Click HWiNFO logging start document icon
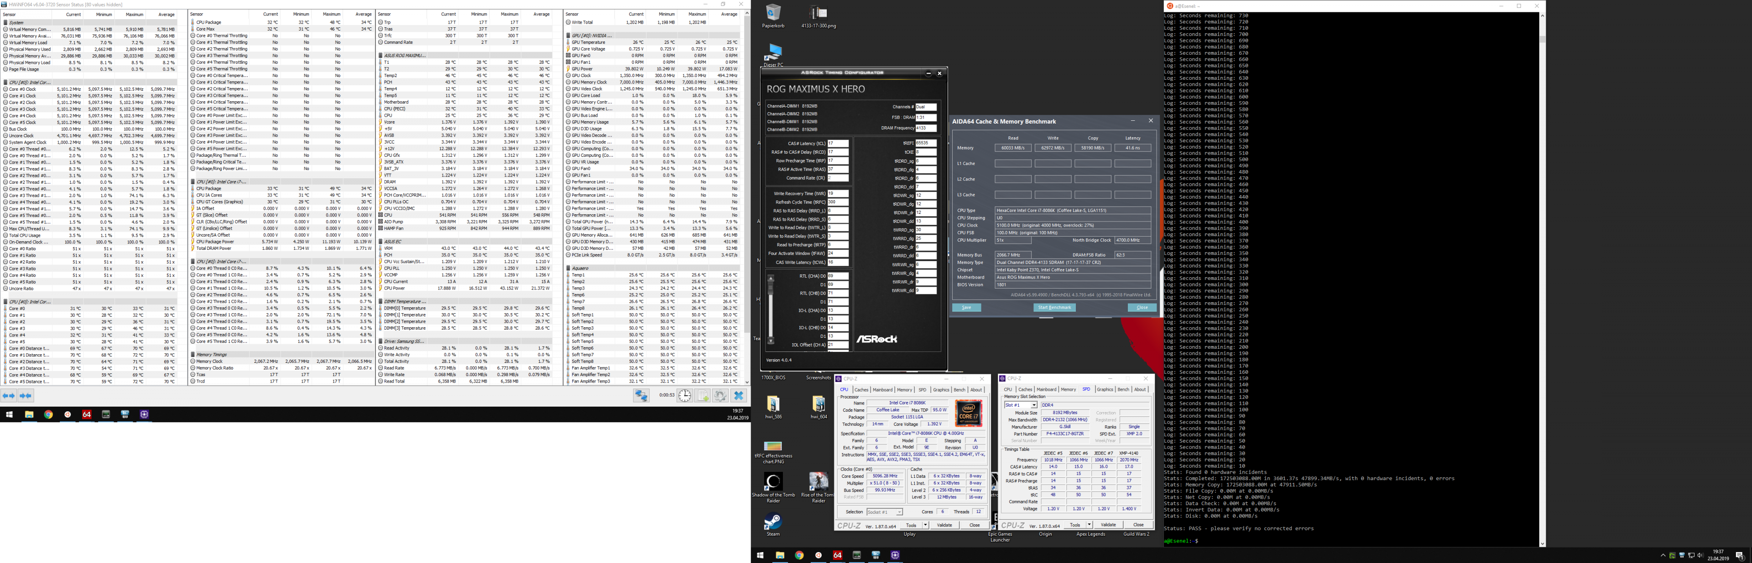The width and height of the screenshot is (1752, 563). pos(703,396)
